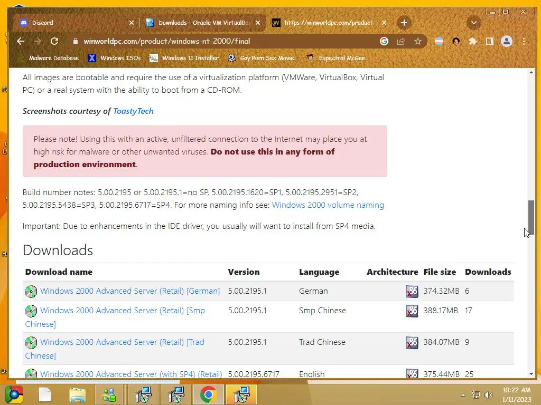Open the network status tray icon

point(476,395)
